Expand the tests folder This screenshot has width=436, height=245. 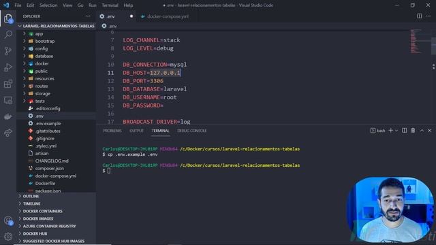pos(57,101)
